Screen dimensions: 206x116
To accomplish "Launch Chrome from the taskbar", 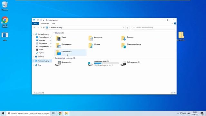I will (x=60, y=113).
